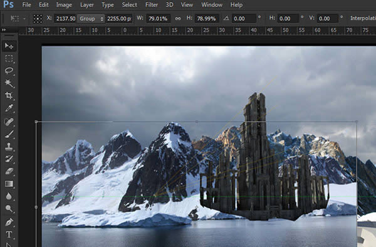
Task: Click the Interpolation option label
Action: pyautogui.click(x=363, y=18)
